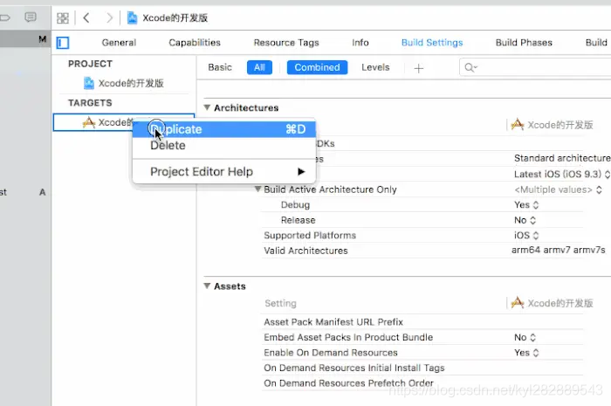Image resolution: width=611 pixels, height=406 pixels.
Task: Choose Duplicate from the context menu
Action: pyautogui.click(x=224, y=129)
